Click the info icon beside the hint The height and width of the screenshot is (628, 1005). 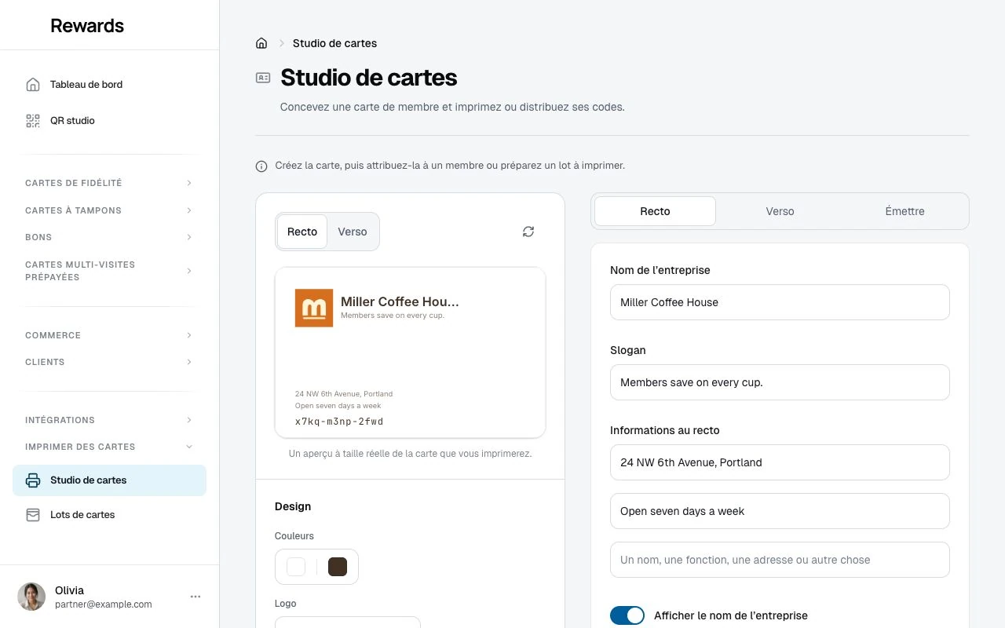pyautogui.click(x=261, y=166)
